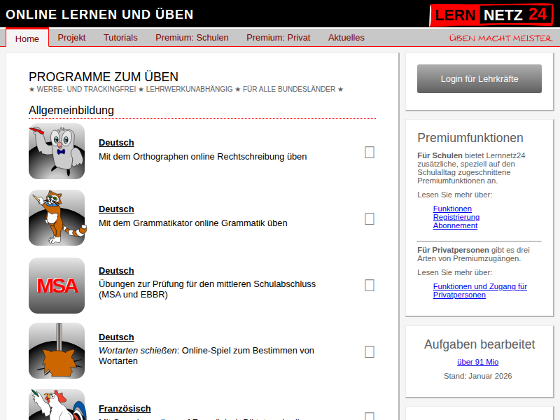Open the Französisch link

pos(125,408)
